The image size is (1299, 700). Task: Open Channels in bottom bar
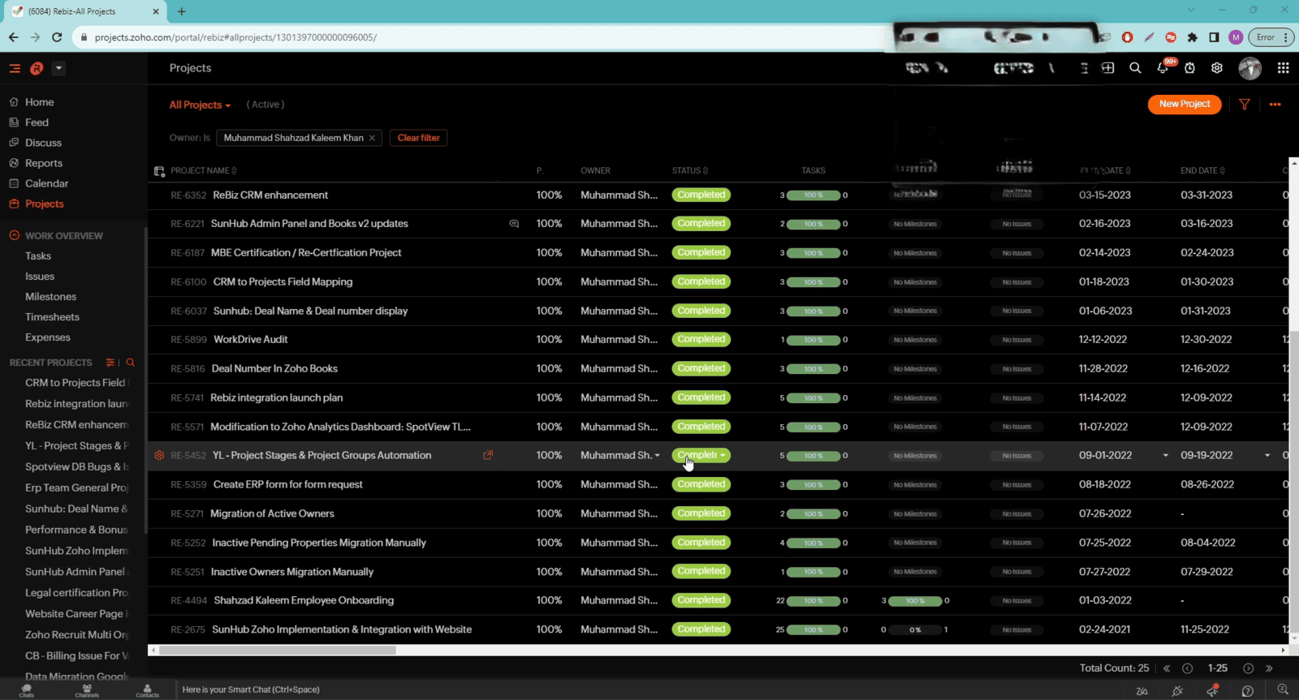tap(87, 690)
